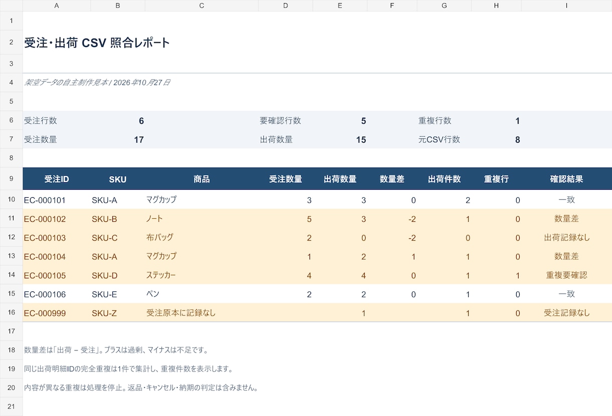Select the 数量差 result for EC-000102

coord(567,219)
